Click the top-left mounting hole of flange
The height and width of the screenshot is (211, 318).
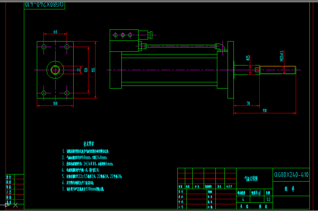[x=44, y=47]
